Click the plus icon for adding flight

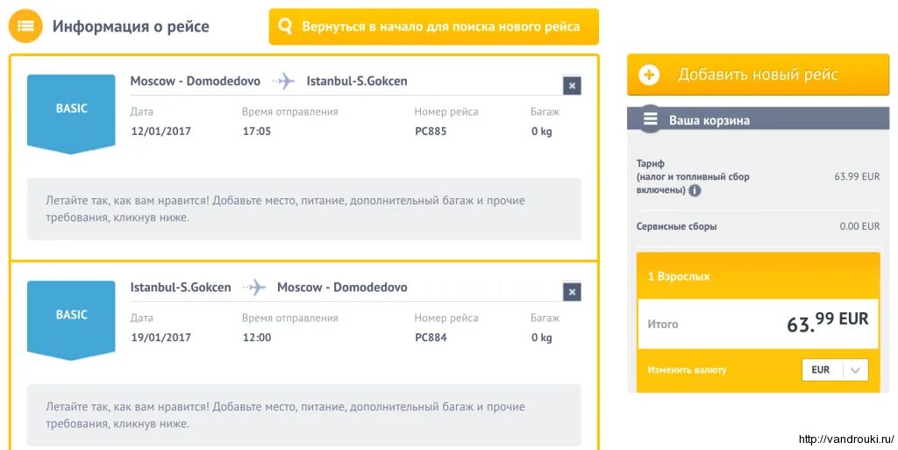click(649, 75)
